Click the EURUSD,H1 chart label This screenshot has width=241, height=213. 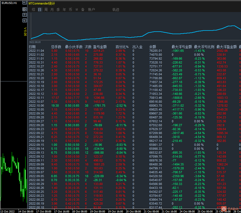(9, 3)
